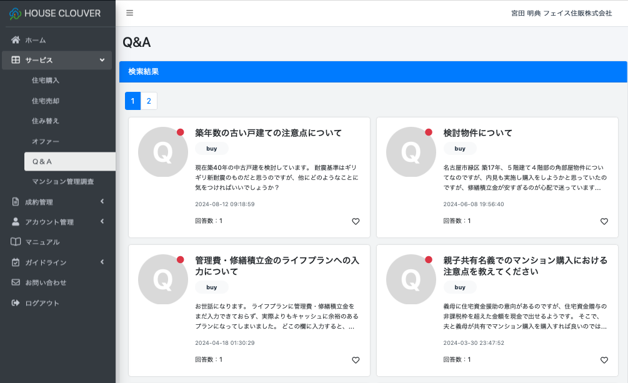
Task: Open 親子共有名義でのマンション購入 question title
Action: (x=525, y=266)
